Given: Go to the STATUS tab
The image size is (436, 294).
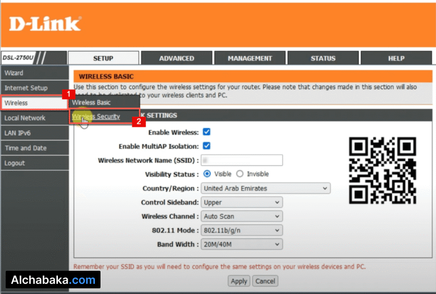Looking at the screenshot, I should pos(323,58).
